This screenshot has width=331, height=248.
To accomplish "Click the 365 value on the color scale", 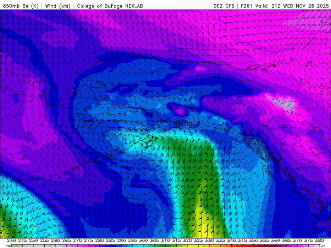I will [286, 241].
